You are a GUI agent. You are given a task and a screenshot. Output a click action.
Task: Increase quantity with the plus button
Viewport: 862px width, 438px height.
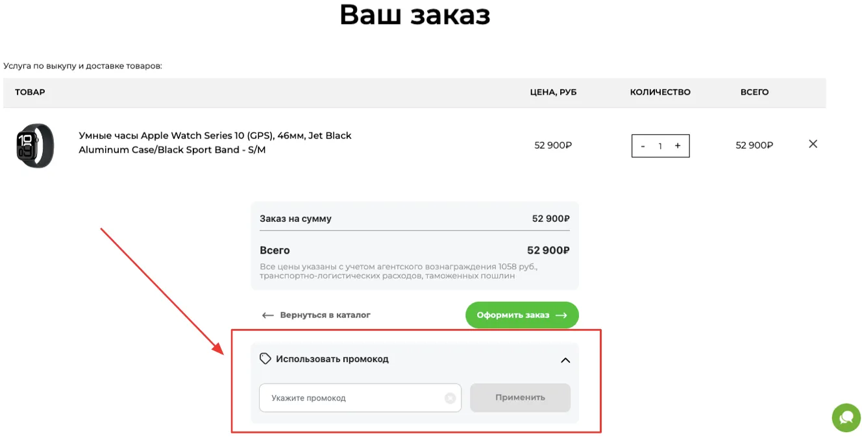tap(678, 146)
